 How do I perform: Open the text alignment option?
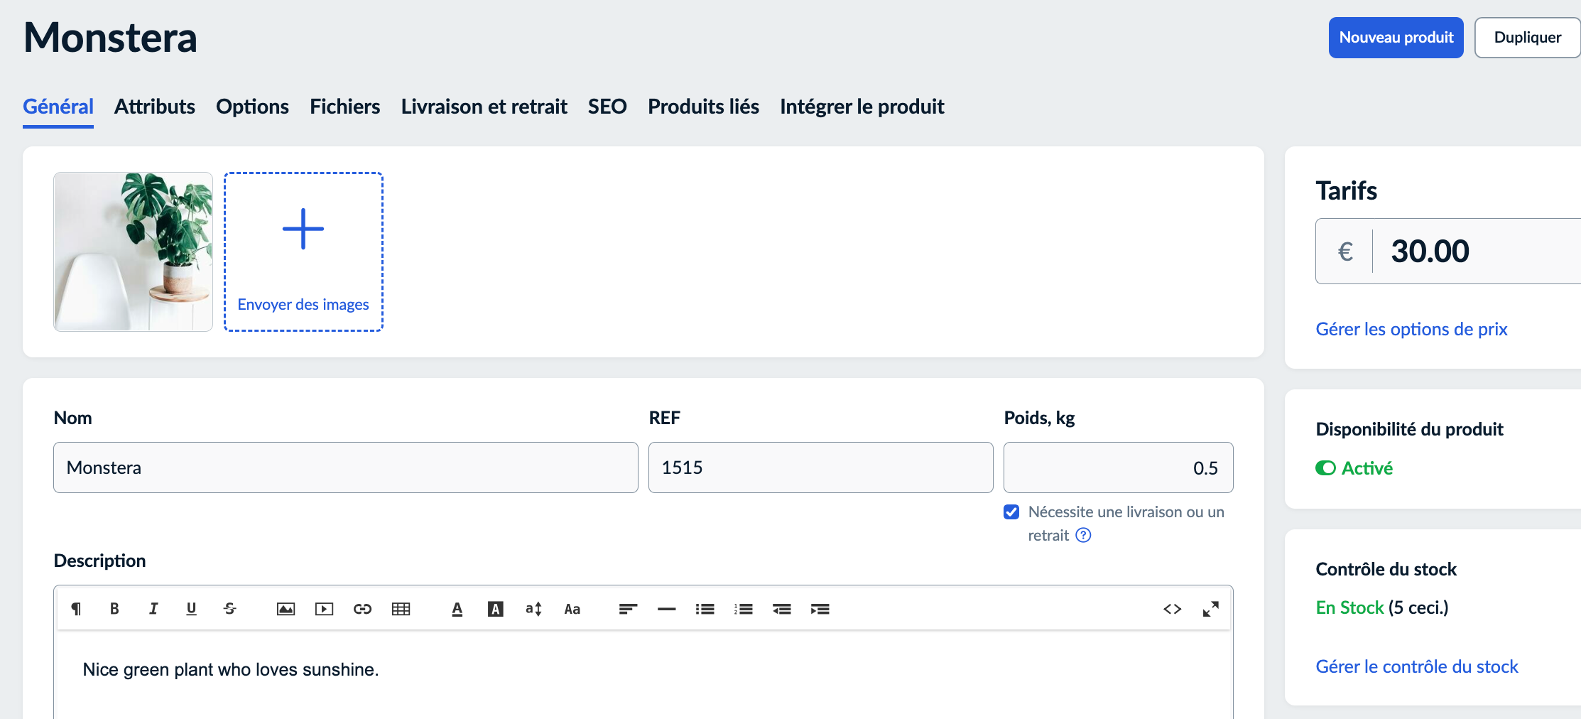(628, 609)
